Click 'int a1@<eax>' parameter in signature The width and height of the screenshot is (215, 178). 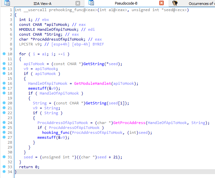click(x=113, y=10)
